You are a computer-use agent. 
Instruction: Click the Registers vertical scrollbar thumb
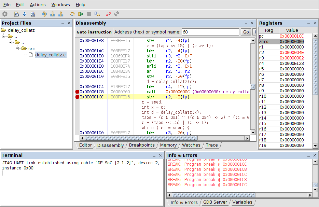tap(315, 67)
